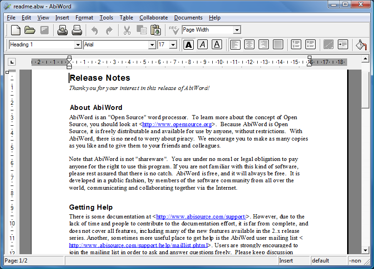Run the ABC spell check tool
The width and height of the screenshot is (374, 269).
click(x=174, y=30)
